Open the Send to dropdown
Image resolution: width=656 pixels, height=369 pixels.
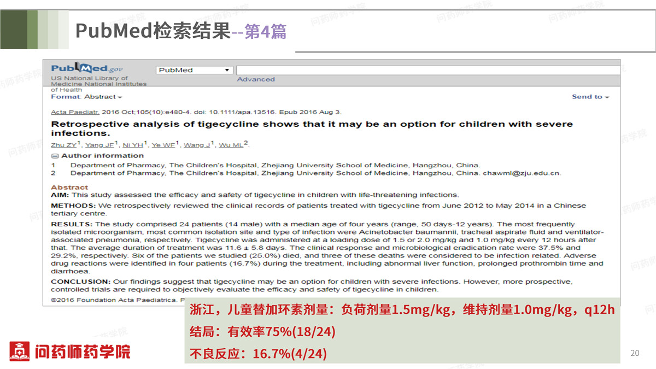point(590,97)
